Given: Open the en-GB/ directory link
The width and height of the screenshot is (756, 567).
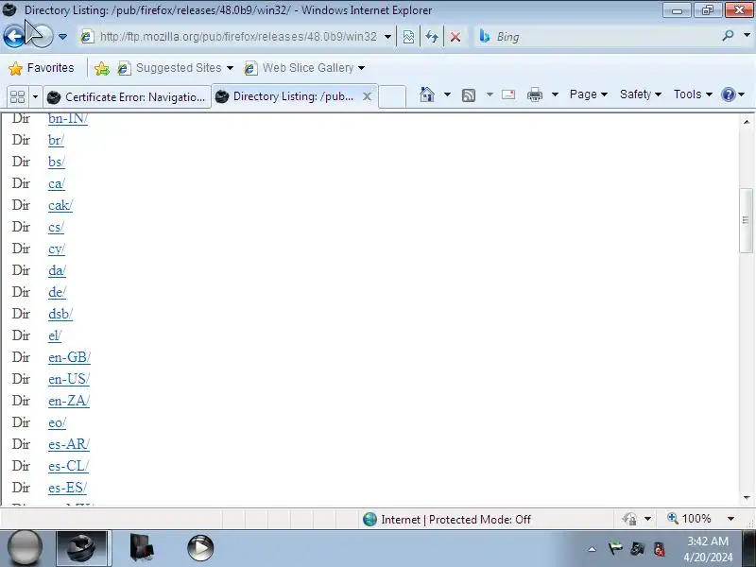Looking at the screenshot, I should pyautogui.click(x=69, y=357).
